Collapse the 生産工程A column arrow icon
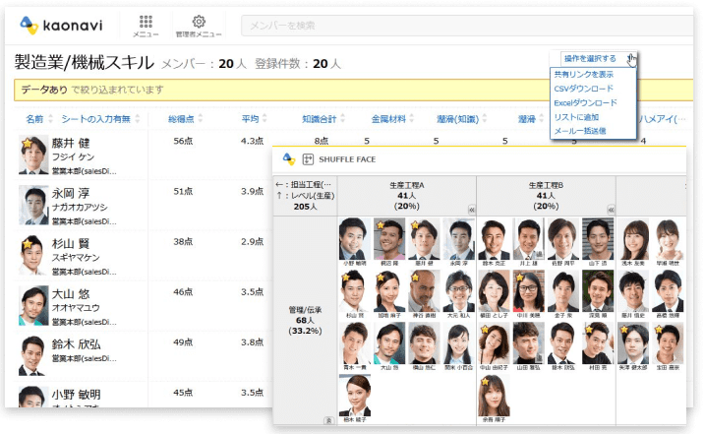Viewport: 704px width, 434px height. point(471,209)
